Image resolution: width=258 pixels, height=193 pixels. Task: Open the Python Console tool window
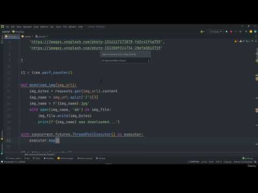(85, 158)
